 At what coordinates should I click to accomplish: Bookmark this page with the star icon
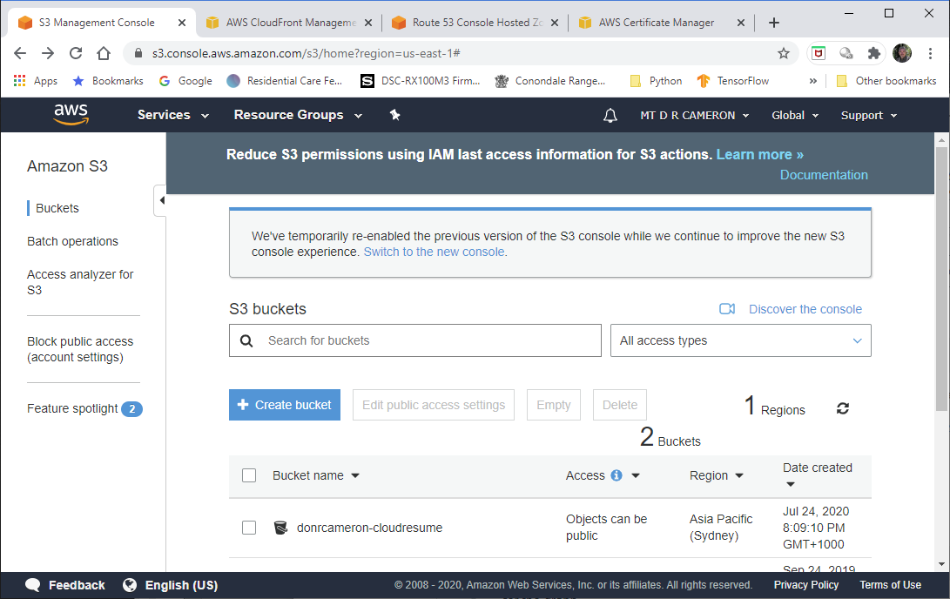(x=784, y=53)
